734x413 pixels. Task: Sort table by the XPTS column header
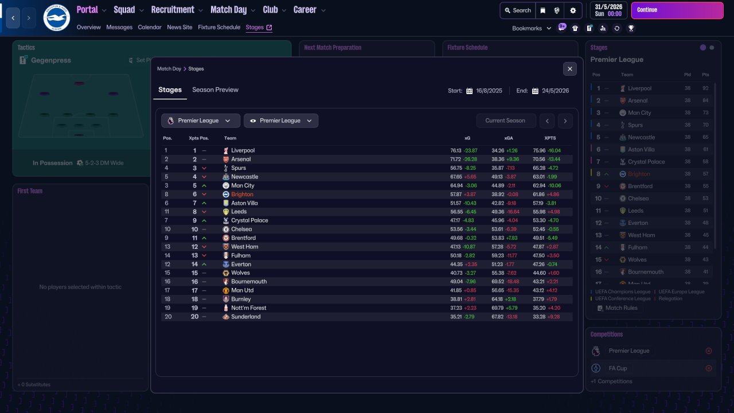tap(550, 138)
